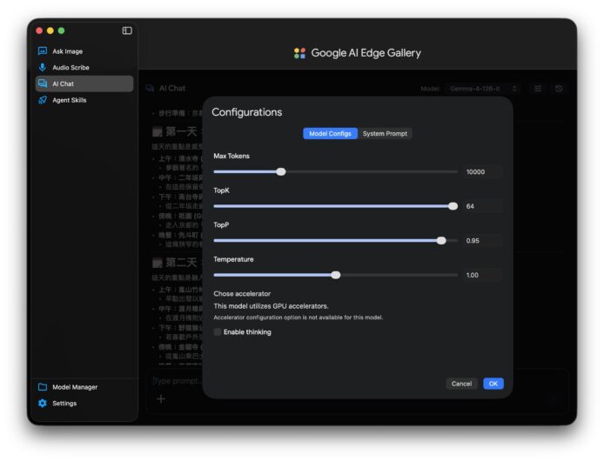The width and height of the screenshot is (604, 461).
Task: Click the Model Manager folder icon
Action: (x=43, y=387)
